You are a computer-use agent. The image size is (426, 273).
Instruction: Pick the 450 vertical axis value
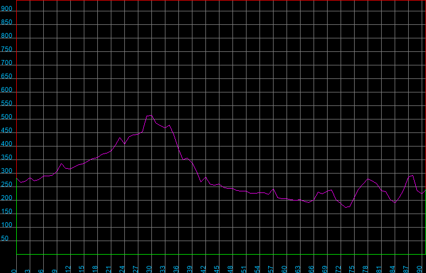coord(6,130)
